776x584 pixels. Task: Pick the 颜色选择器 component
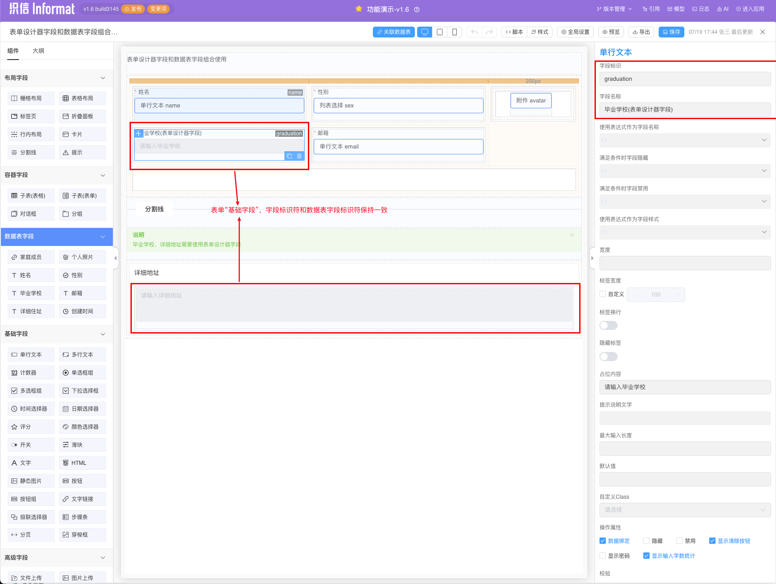pos(82,426)
